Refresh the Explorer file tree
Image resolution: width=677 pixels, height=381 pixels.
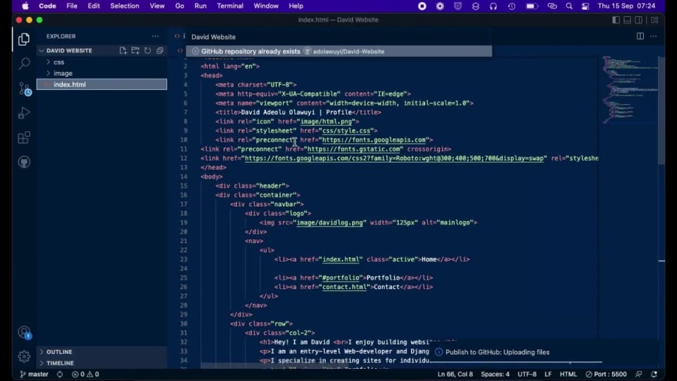[x=148, y=51]
